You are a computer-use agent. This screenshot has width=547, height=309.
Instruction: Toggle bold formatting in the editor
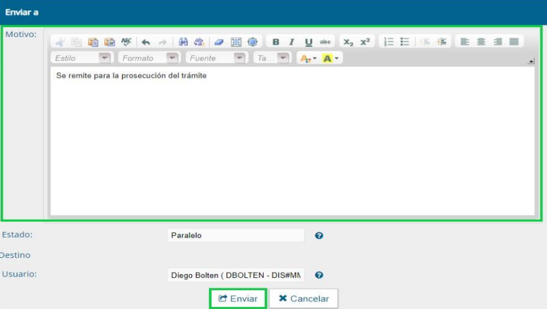click(276, 42)
